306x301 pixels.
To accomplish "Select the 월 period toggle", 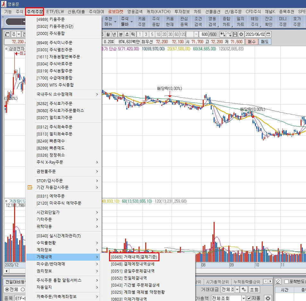I will coord(108,35).
